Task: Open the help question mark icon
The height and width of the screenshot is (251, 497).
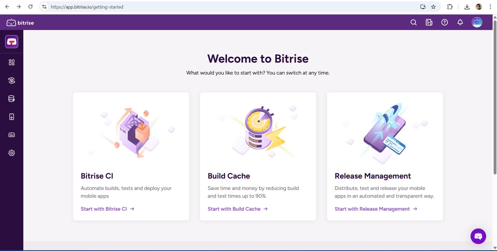Action: tap(445, 23)
